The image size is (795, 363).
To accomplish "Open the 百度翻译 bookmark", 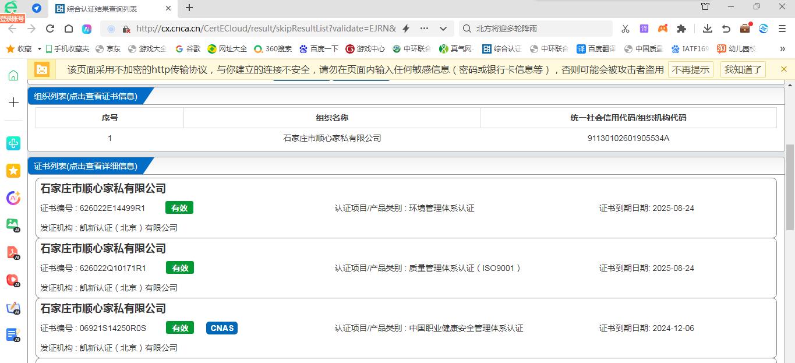I will [596, 49].
